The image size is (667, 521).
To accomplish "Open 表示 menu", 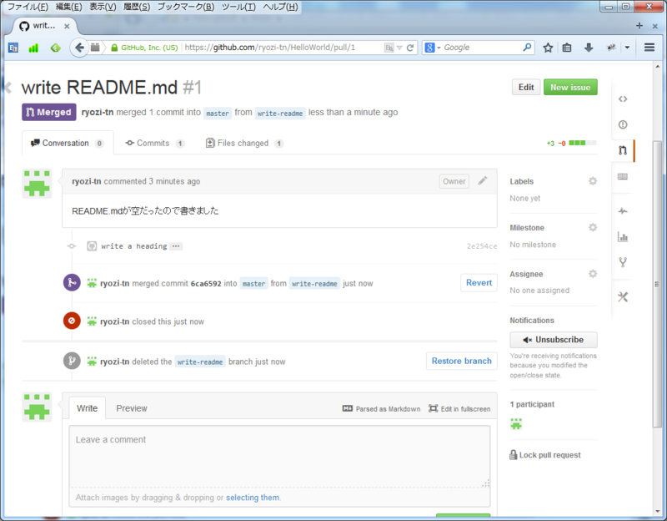I will [x=103, y=7].
